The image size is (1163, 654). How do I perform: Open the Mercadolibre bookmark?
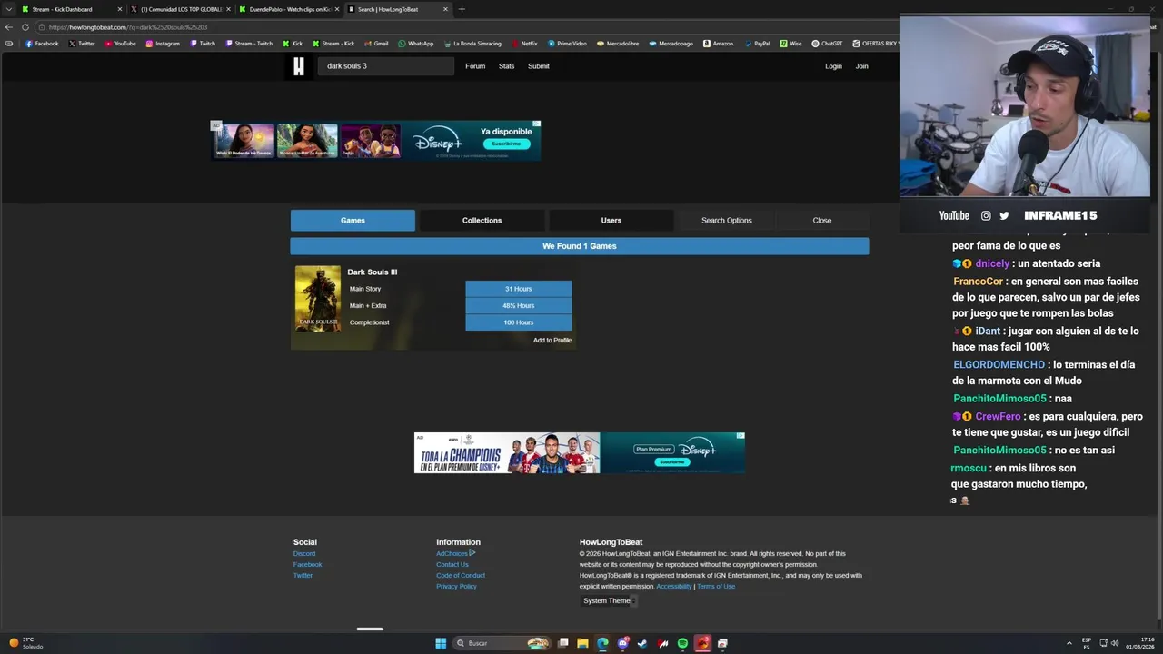618,44
